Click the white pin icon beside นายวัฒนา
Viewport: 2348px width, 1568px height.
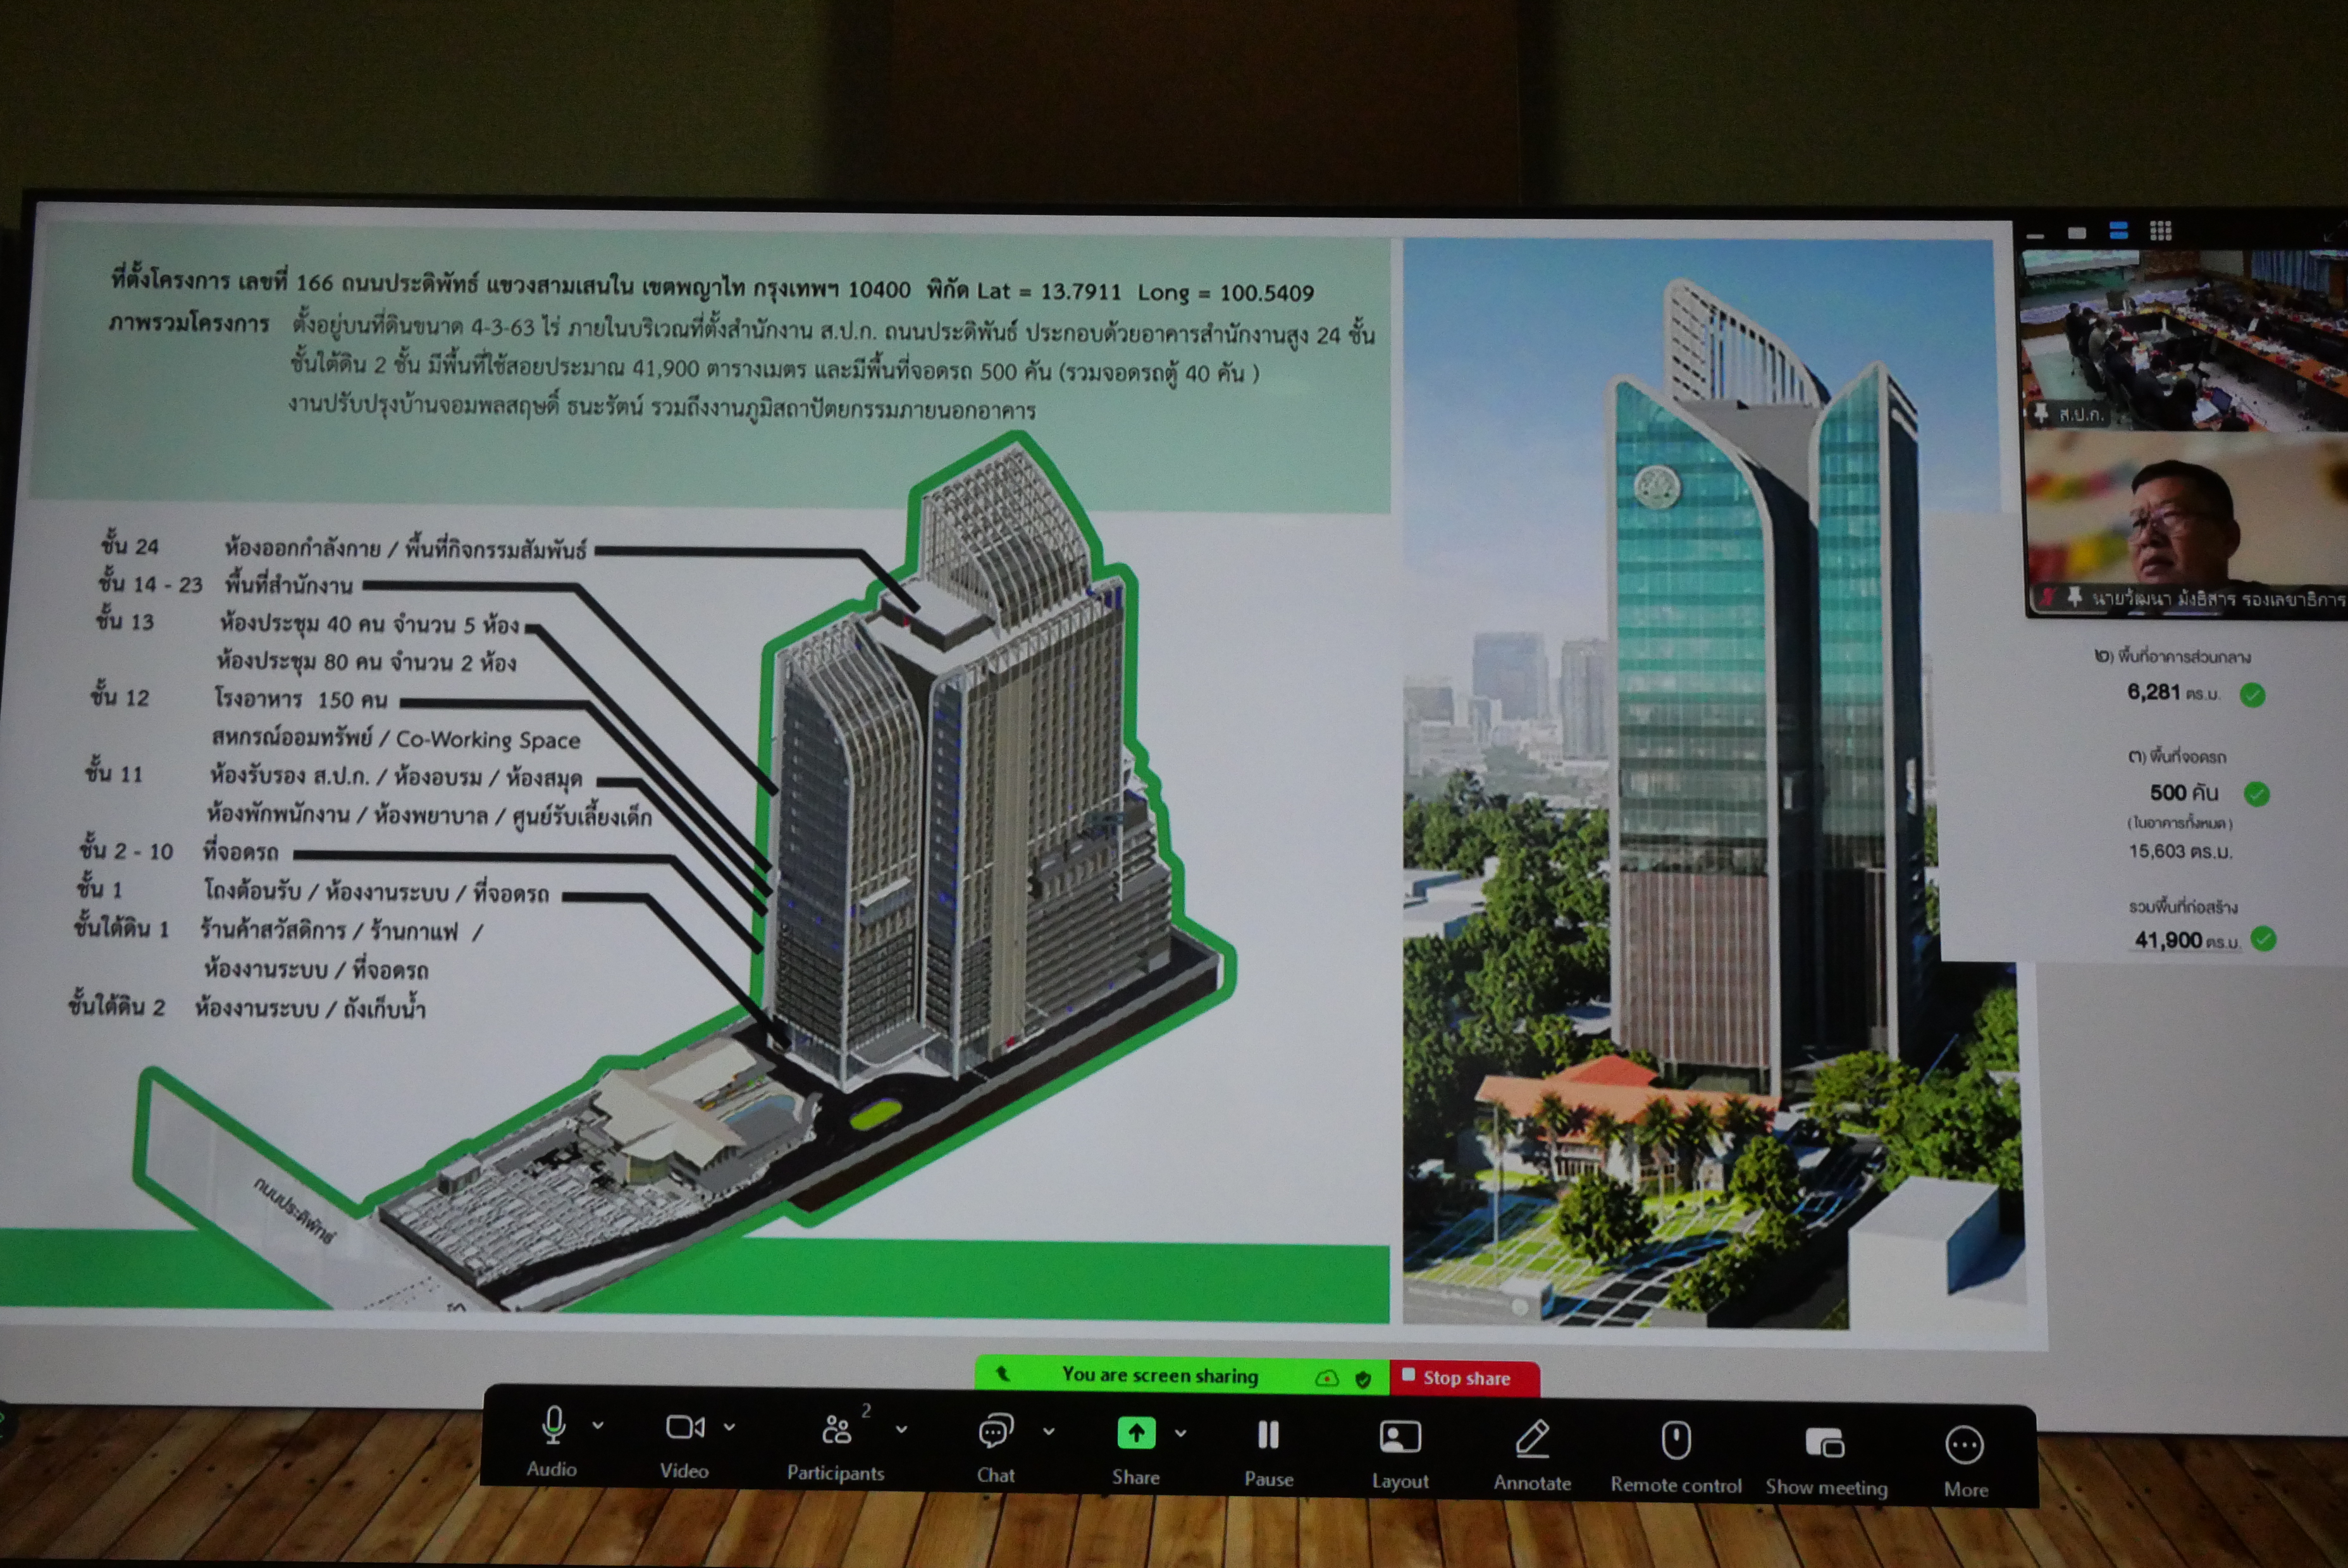2075,597
